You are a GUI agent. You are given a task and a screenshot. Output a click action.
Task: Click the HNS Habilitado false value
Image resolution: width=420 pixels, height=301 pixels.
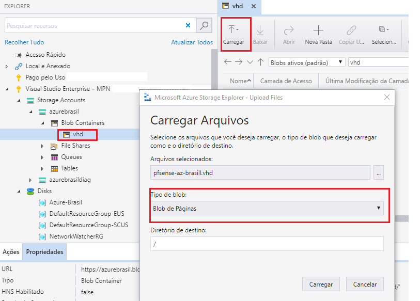(87, 292)
